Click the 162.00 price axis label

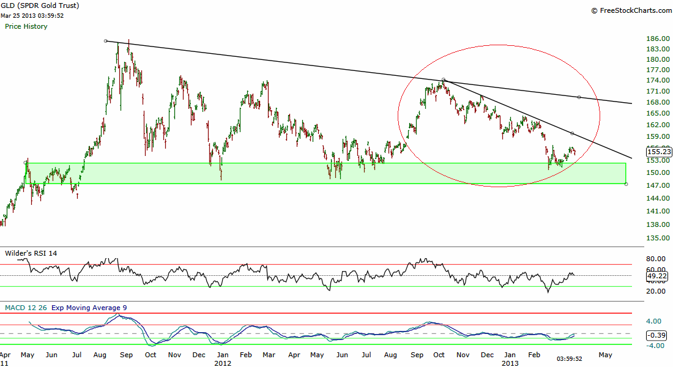658,125
